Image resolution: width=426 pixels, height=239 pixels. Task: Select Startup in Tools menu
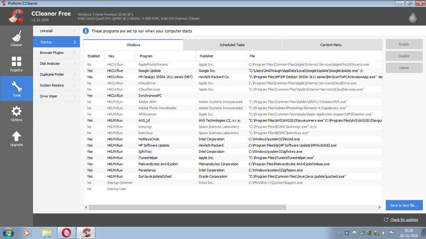[x=57, y=42]
